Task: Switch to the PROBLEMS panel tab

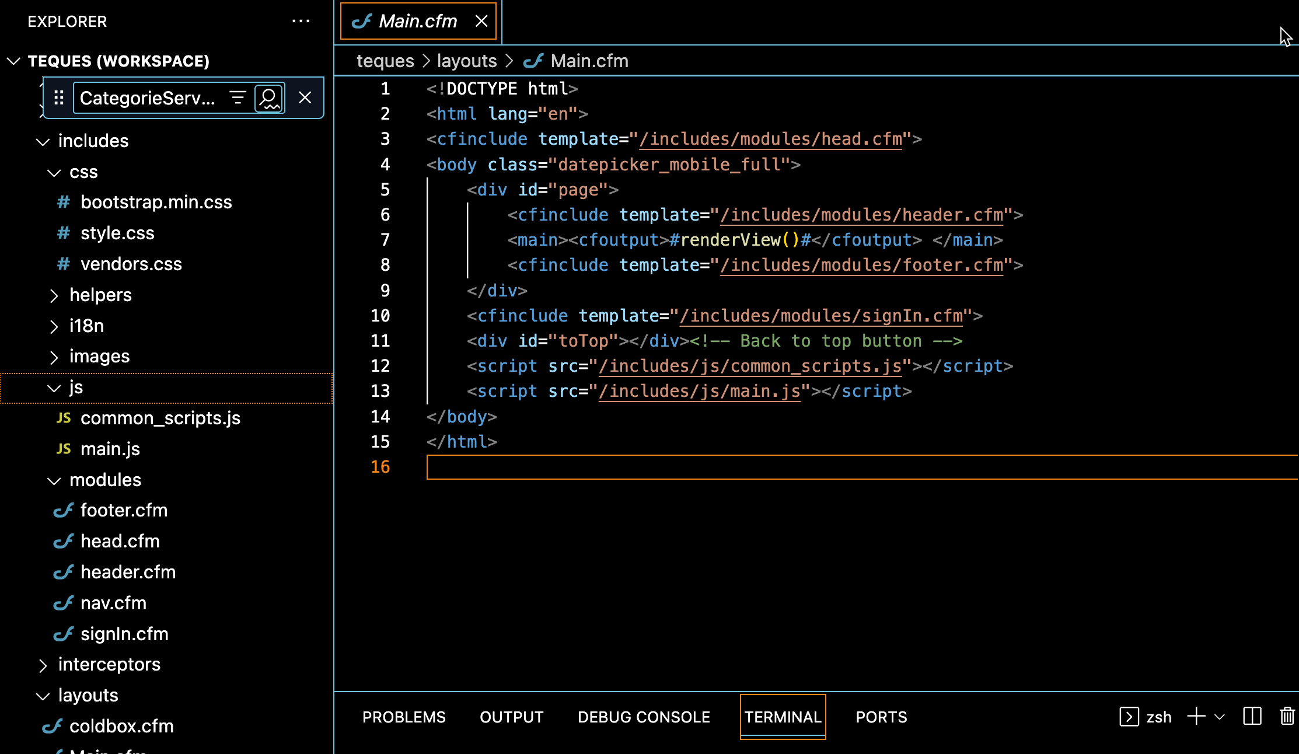Action: coord(404,717)
